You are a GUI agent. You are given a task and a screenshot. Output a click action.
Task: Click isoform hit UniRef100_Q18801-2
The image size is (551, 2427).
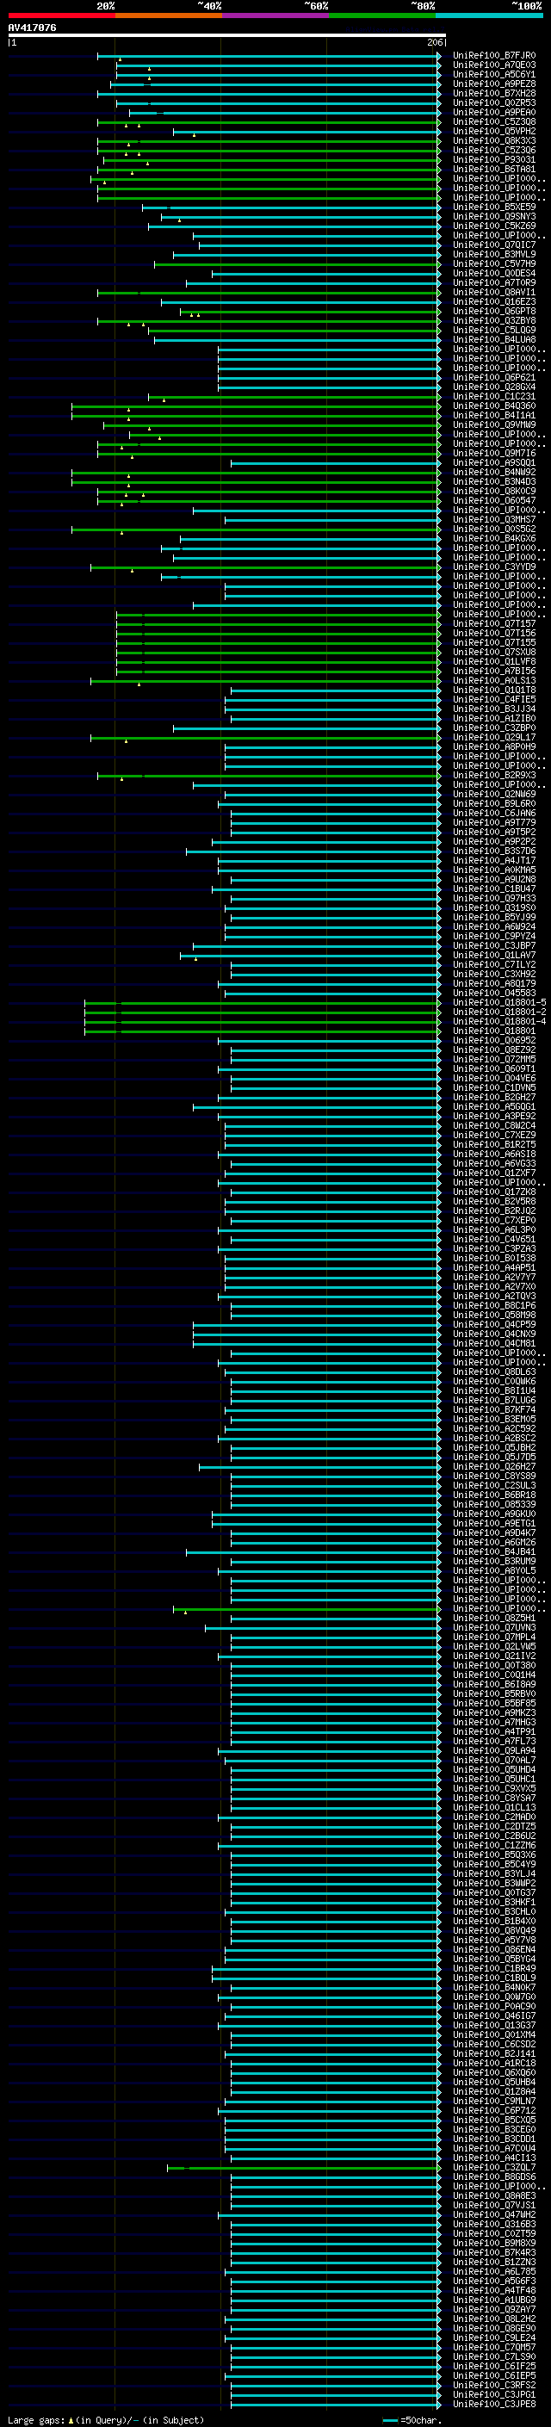tap(499, 1012)
